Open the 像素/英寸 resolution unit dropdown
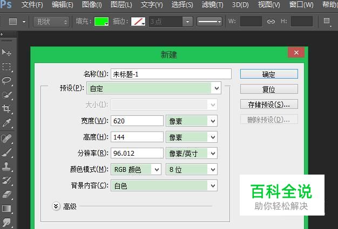 (x=192, y=154)
